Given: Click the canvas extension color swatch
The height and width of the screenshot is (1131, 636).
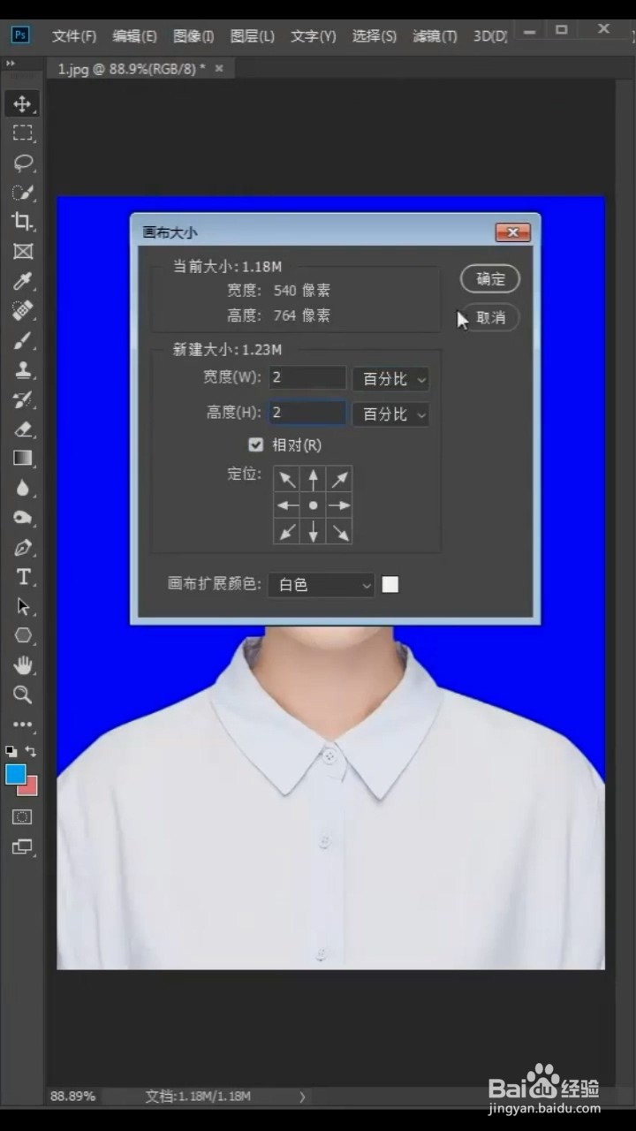Looking at the screenshot, I should pyautogui.click(x=390, y=584).
